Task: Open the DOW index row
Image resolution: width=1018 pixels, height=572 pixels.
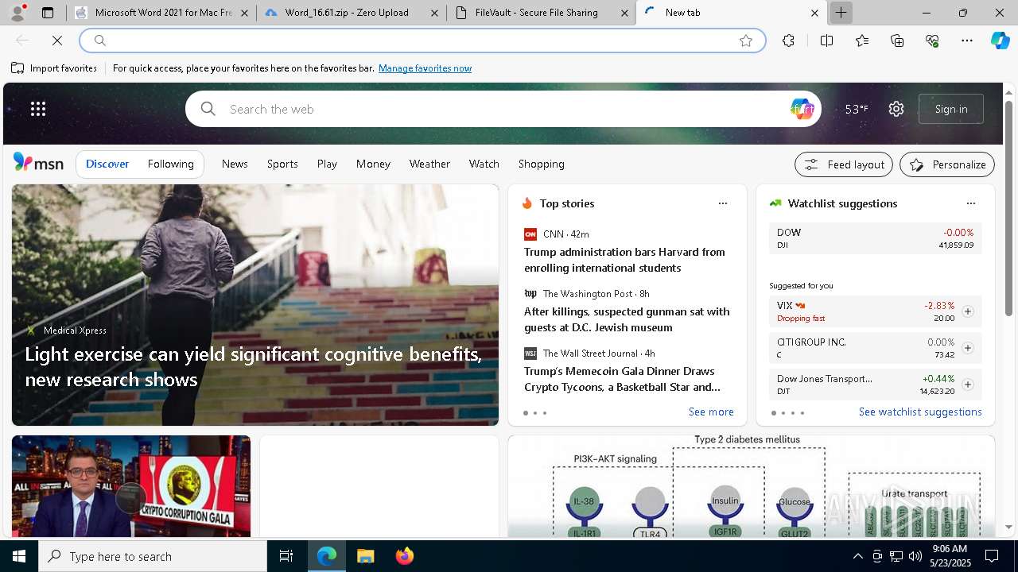Action: (875, 238)
